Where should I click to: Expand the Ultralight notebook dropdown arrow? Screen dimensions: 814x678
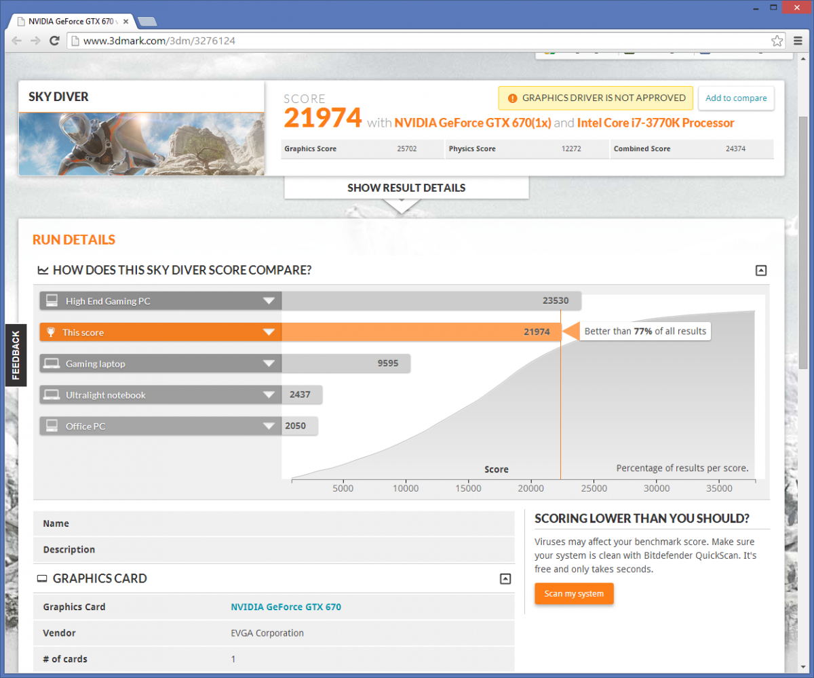269,395
